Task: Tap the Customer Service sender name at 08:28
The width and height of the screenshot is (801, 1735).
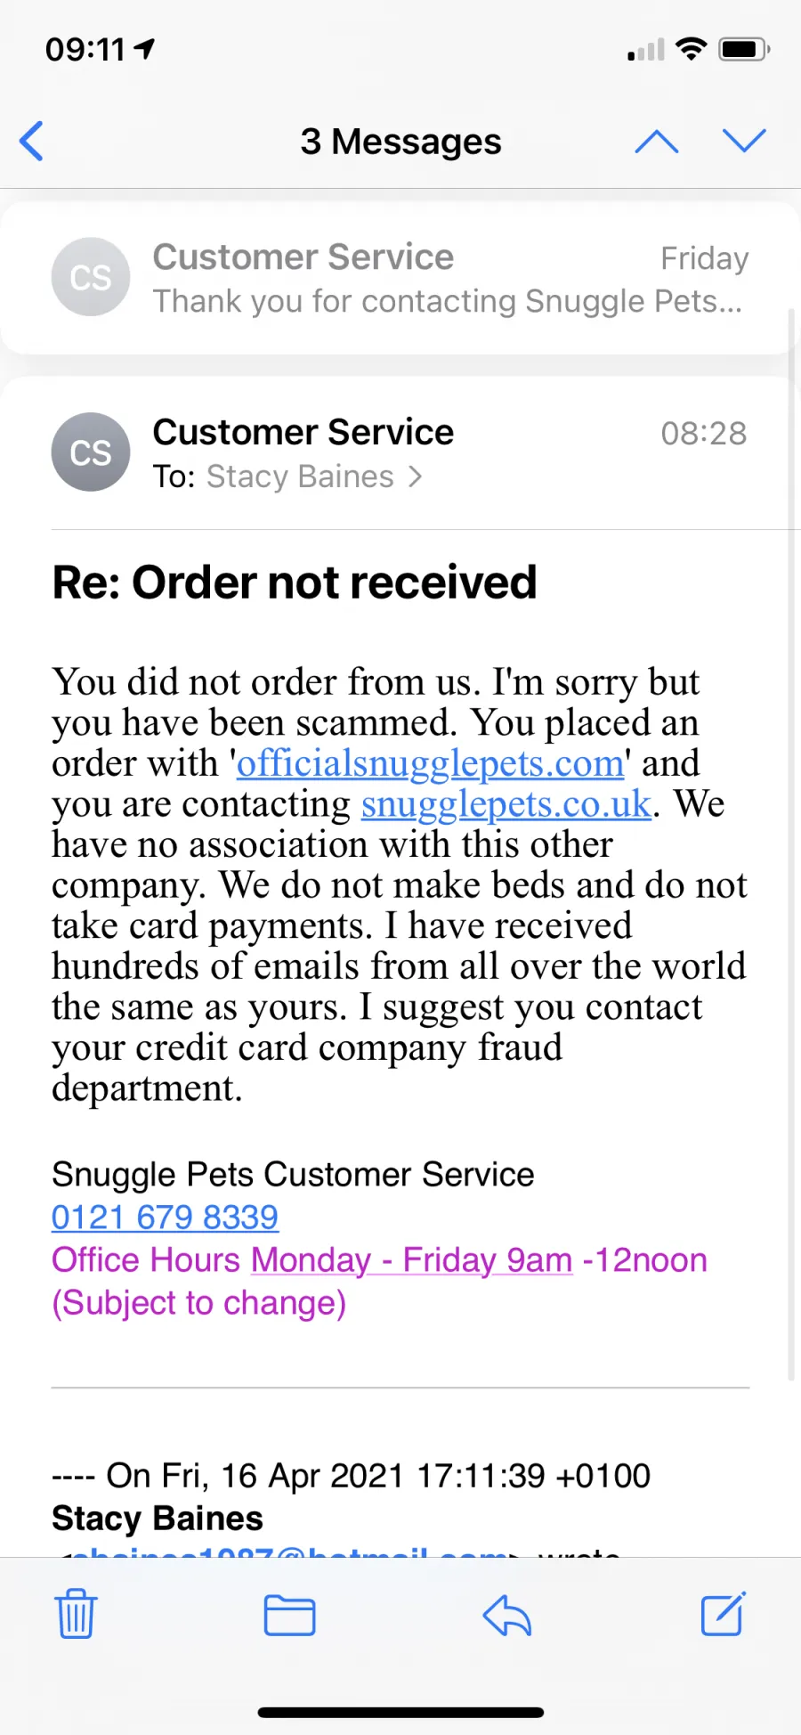Action: (303, 433)
